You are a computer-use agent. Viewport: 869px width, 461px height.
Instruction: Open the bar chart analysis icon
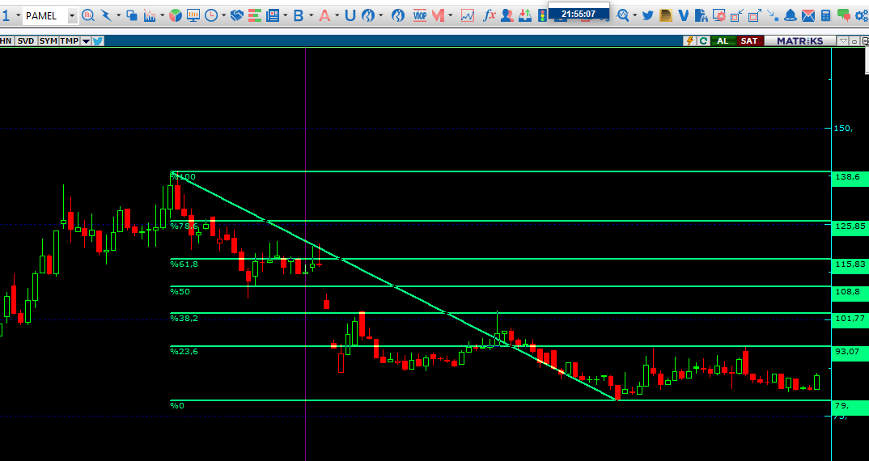click(150, 15)
